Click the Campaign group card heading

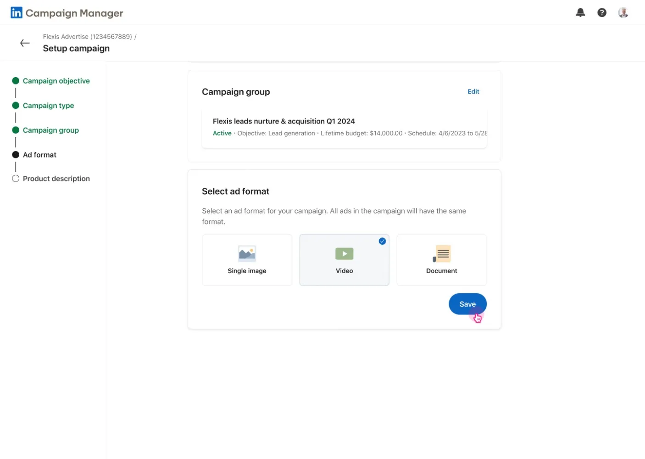point(236,92)
